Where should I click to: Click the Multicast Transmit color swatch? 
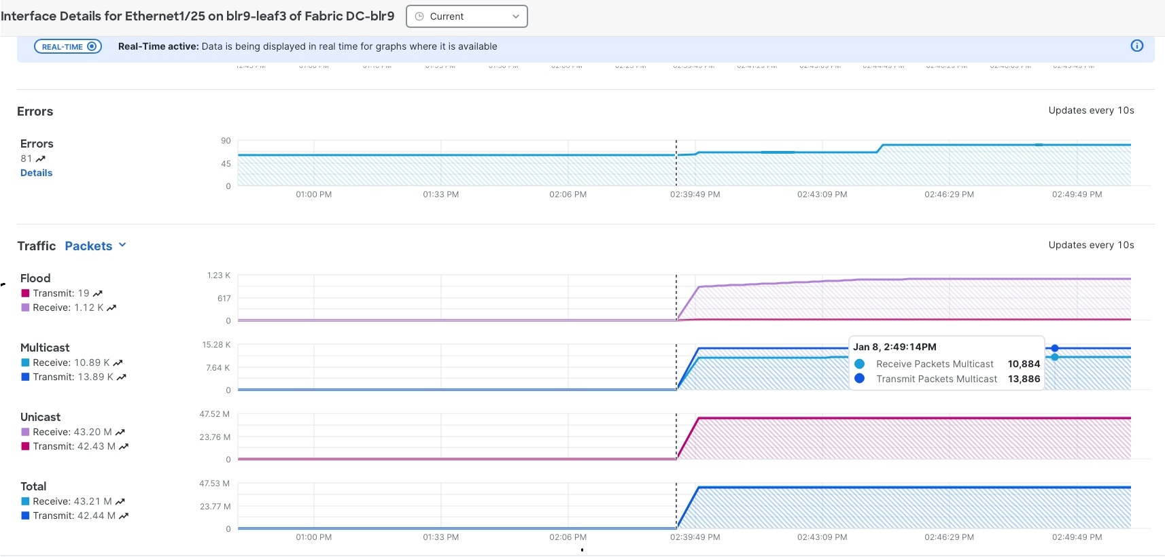click(x=25, y=377)
